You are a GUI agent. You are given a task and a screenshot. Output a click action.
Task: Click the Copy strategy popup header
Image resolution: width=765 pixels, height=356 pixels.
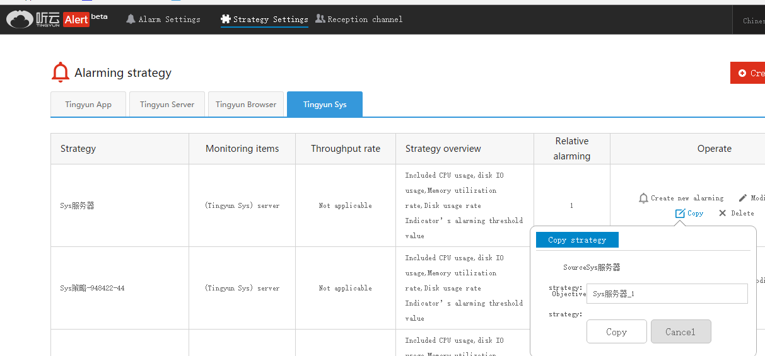(577, 240)
